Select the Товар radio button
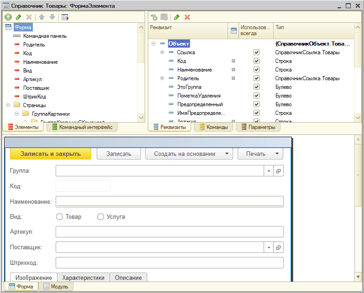Screen dimensions: 364x293 (x=59, y=217)
